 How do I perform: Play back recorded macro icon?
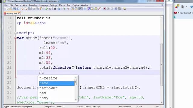click(112, 9)
